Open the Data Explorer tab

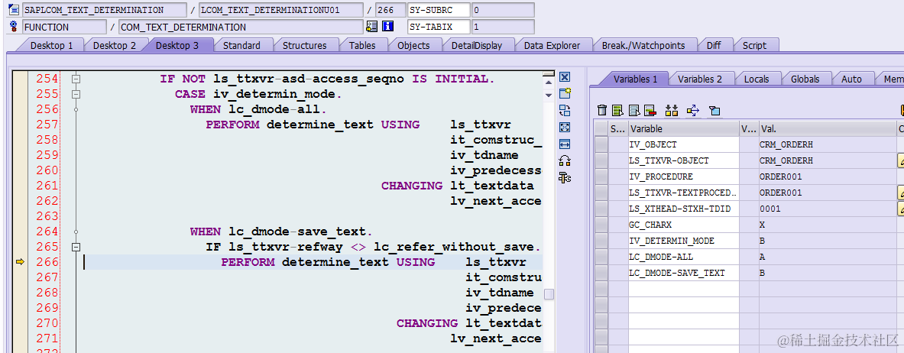pos(552,45)
